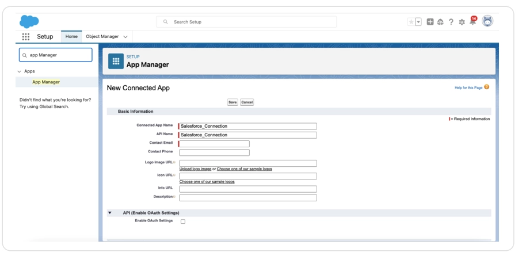Open the setup gear icon
The height and width of the screenshot is (256, 518).
click(x=462, y=22)
